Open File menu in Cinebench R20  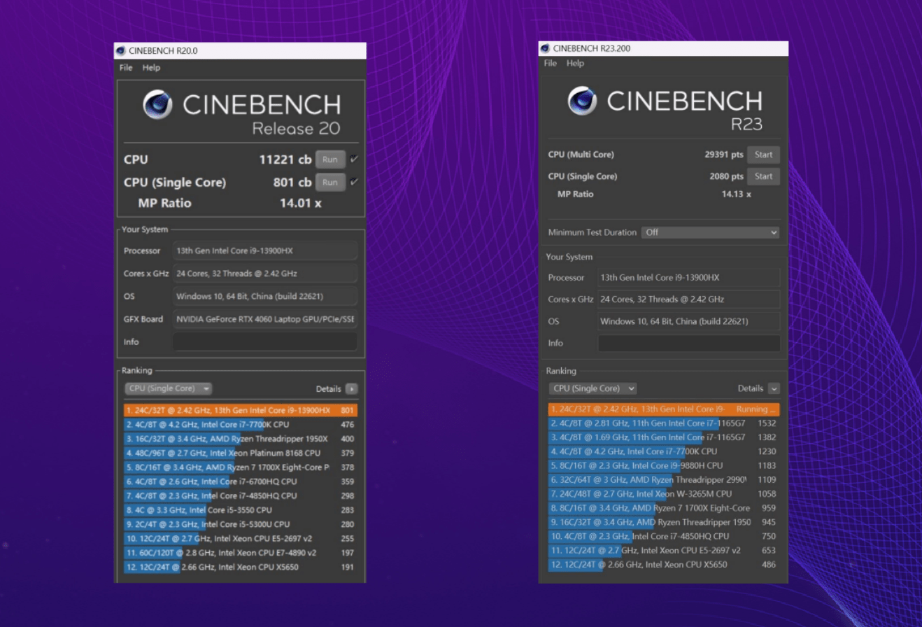pyautogui.click(x=126, y=68)
